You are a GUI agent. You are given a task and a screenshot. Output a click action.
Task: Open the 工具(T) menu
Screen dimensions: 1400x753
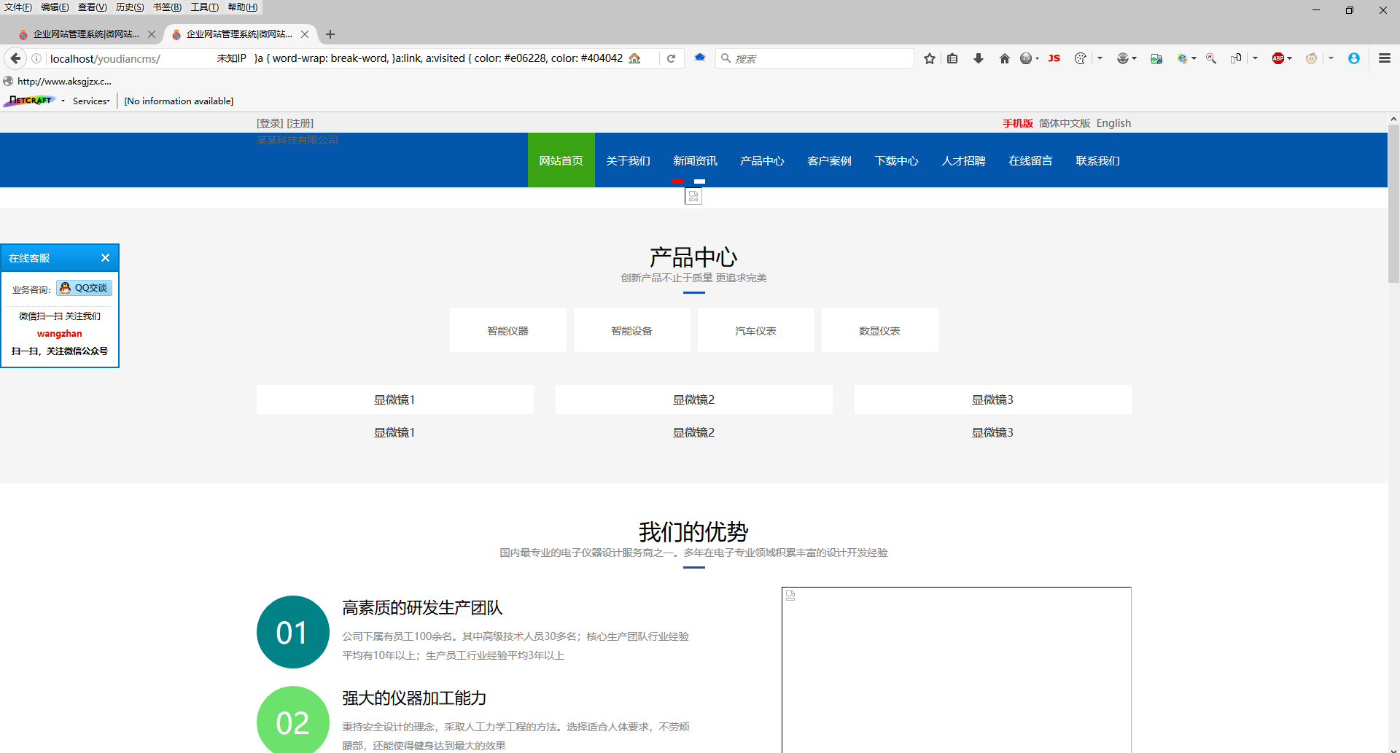click(x=205, y=7)
